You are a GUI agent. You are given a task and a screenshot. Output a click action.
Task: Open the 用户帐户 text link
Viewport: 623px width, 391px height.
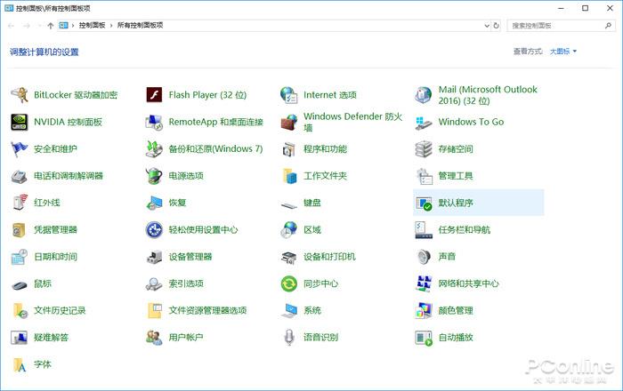tap(186, 338)
